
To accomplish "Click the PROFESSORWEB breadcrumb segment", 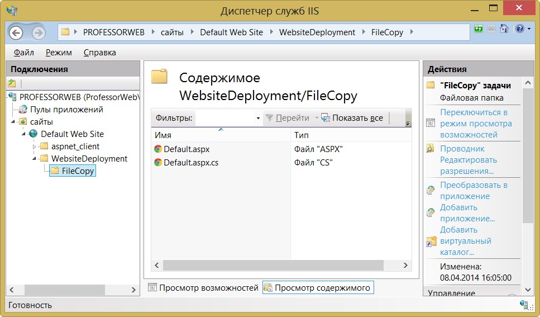I will (x=114, y=32).
